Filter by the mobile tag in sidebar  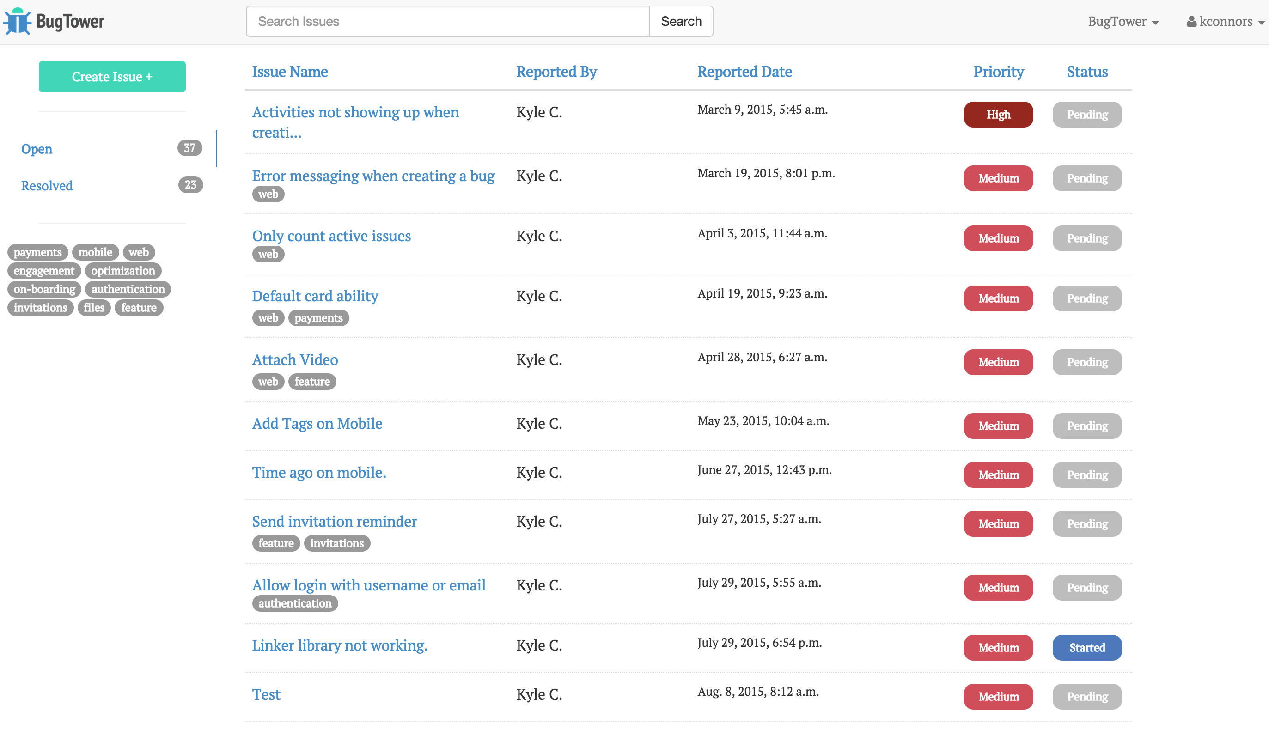pos(95,252)
